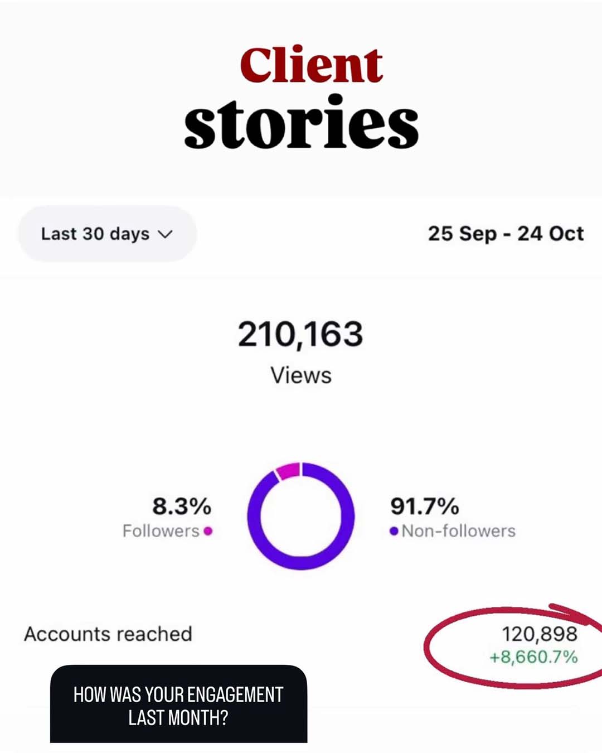
Task: Select the 91.7% non-followers percentage
Action: pyautogui.click(x=425, y=506)
